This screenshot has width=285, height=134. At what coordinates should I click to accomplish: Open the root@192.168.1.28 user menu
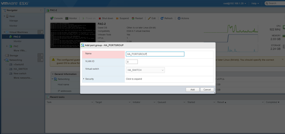click(235, 3)
